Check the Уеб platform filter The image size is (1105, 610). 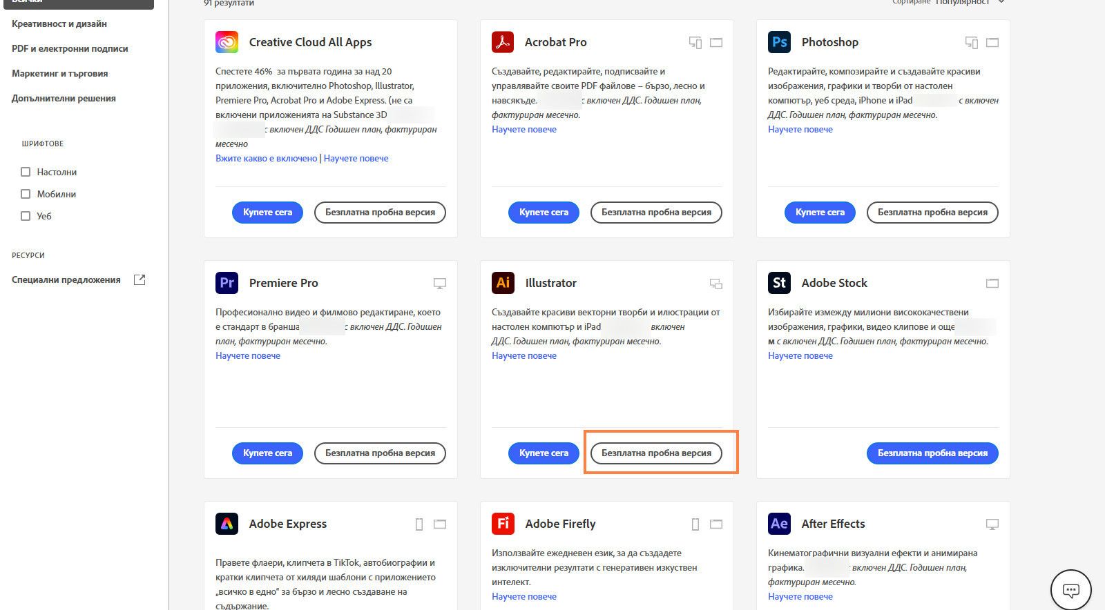pyautogui.click(x=26, y=216)
